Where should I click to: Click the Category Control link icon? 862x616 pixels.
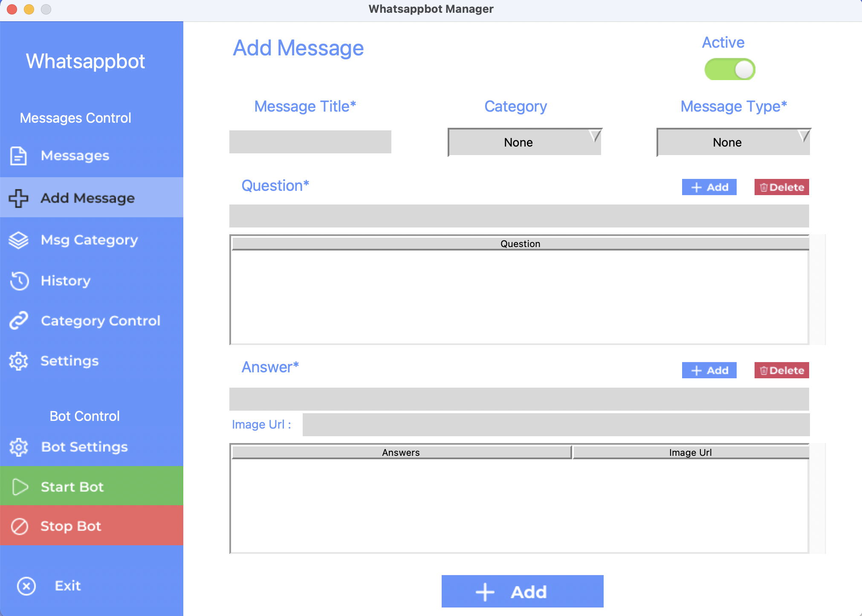point(19,321)
